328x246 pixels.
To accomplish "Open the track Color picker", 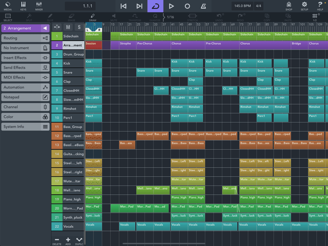I will click(x=25, y=117).
